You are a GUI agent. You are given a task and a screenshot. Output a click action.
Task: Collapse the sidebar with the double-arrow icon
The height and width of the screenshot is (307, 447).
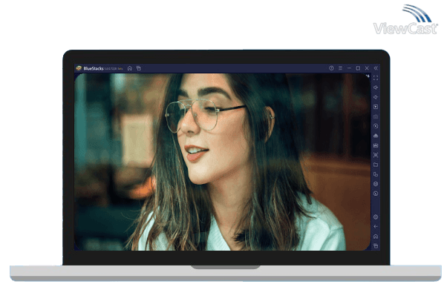(376, 68)
